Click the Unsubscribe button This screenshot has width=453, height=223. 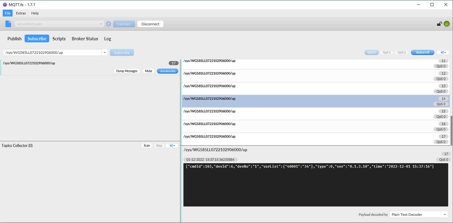pos(168,71)
